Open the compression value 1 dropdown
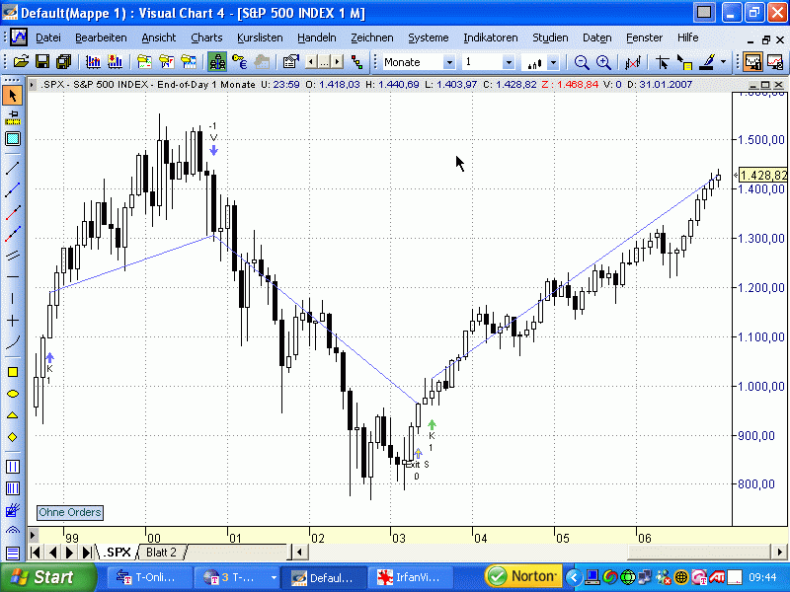The image size is (790, 592). click(509, 62)
